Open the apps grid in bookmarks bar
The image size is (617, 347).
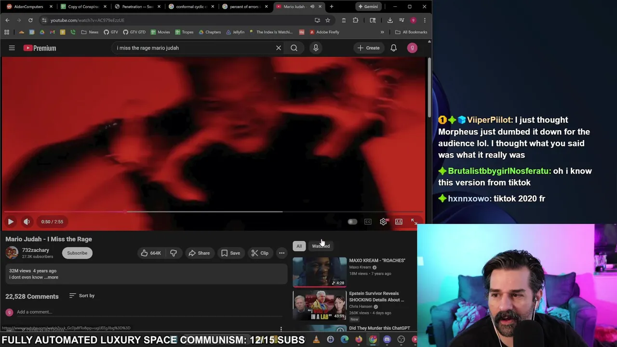(7, 32)
